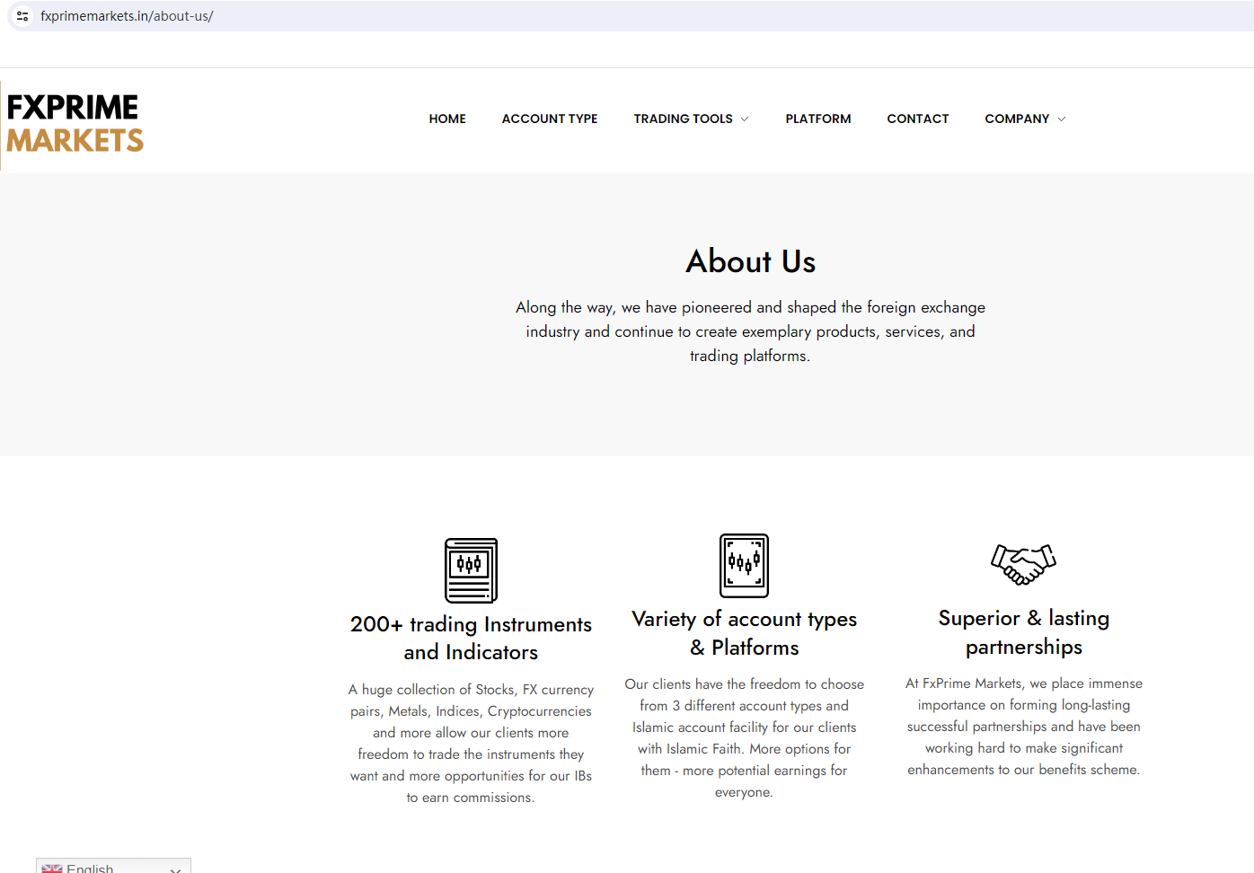This screenshot has width=1254, height=873.
Task: Open the Contact page
Action: [x=918, y=119]
